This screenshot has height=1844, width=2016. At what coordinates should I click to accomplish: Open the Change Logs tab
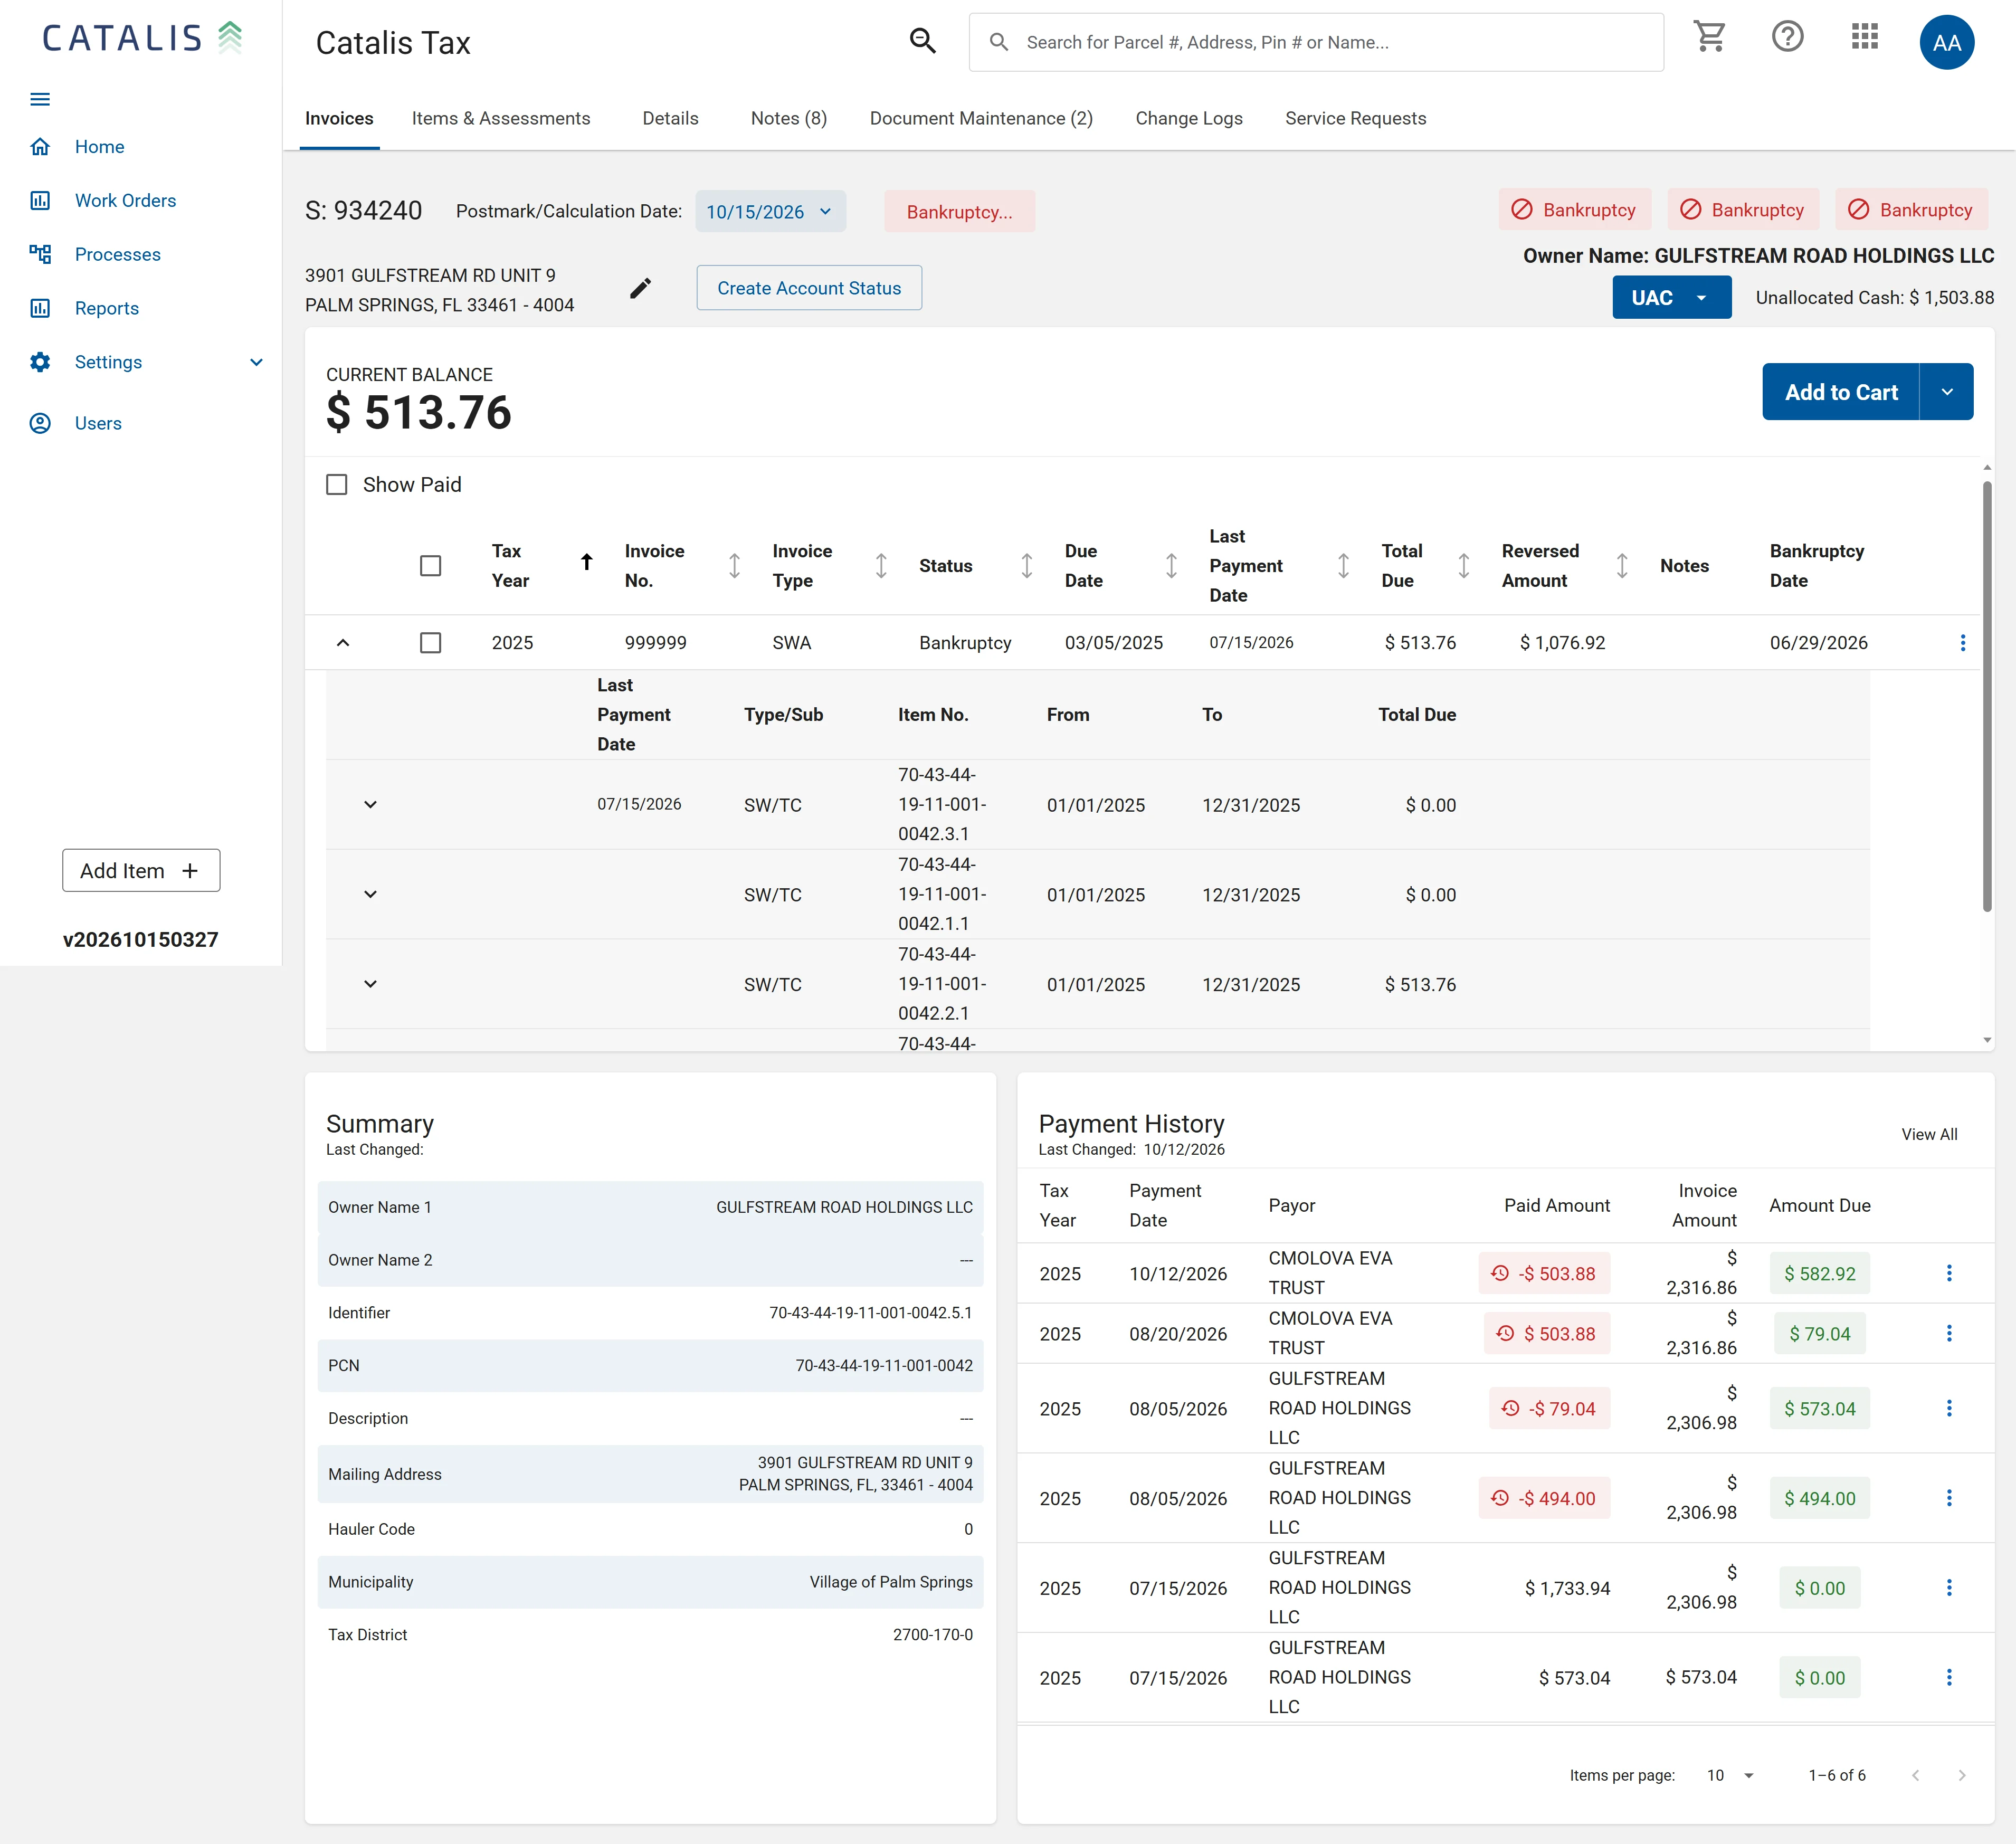[x=1188, y=118]
